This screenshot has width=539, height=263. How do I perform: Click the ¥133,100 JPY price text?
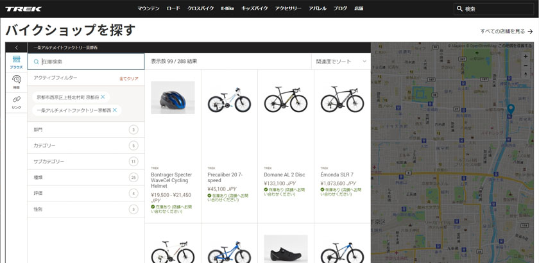pyautogui.click(x=280, y=183)
